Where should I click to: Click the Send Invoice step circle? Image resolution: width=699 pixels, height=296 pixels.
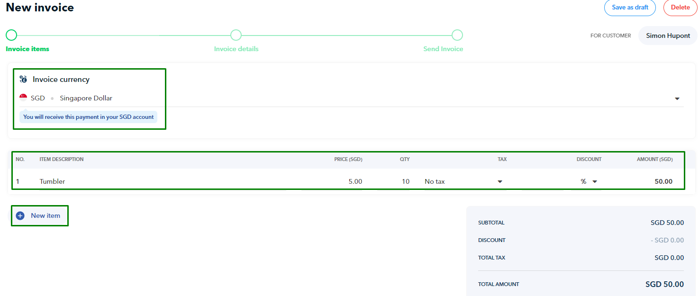[x=457, y=35]
